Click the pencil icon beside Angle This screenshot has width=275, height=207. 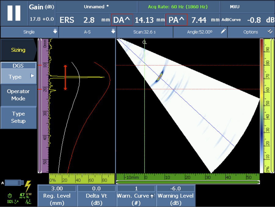click(224, 31)
